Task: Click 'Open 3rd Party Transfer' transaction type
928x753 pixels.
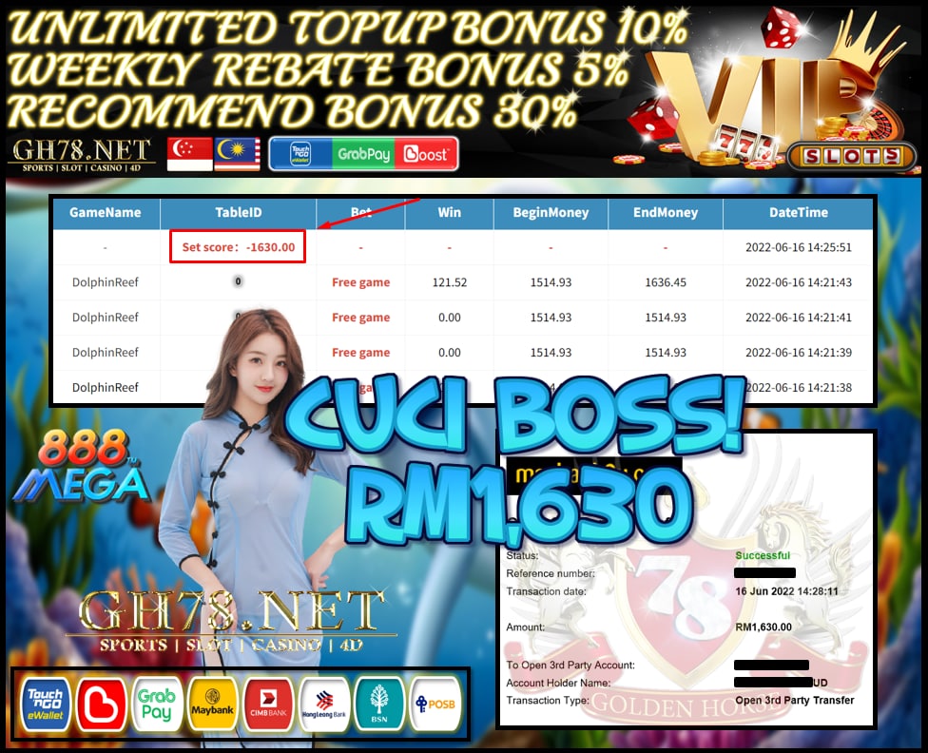Action: pyautogui.click(x=794, y=701)
